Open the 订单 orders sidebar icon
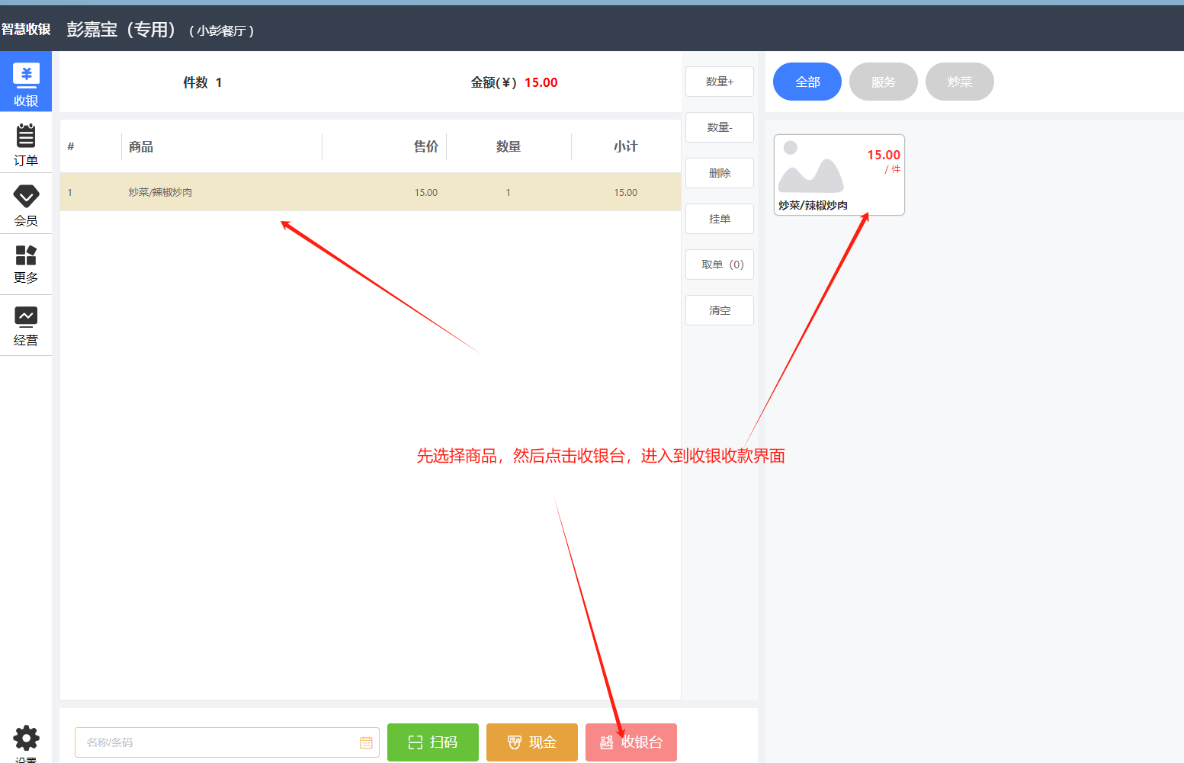Viewport: 1184px width, 763px height. point(26,143)
